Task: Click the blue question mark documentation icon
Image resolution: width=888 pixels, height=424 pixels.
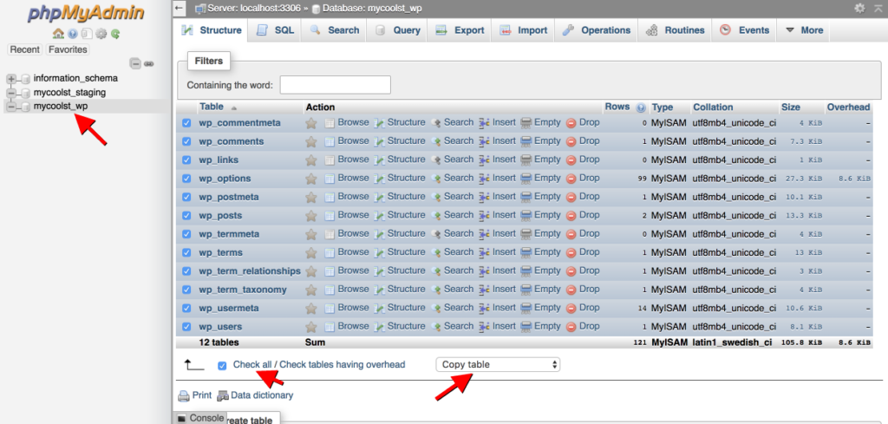Action: click(73, 34)
